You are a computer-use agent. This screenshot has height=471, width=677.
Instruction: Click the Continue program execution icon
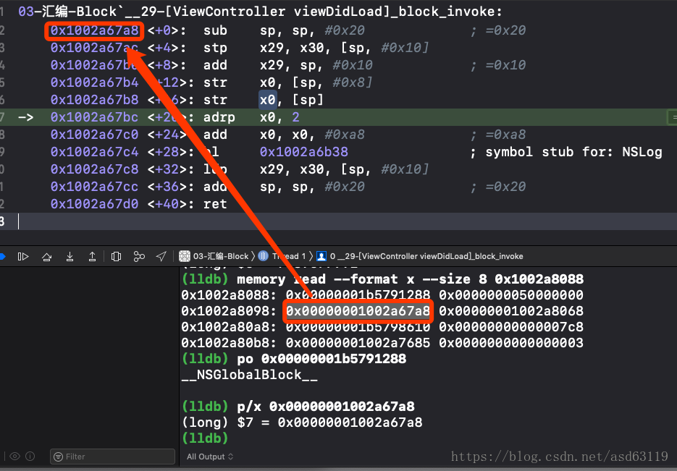(x=23, y=257)
